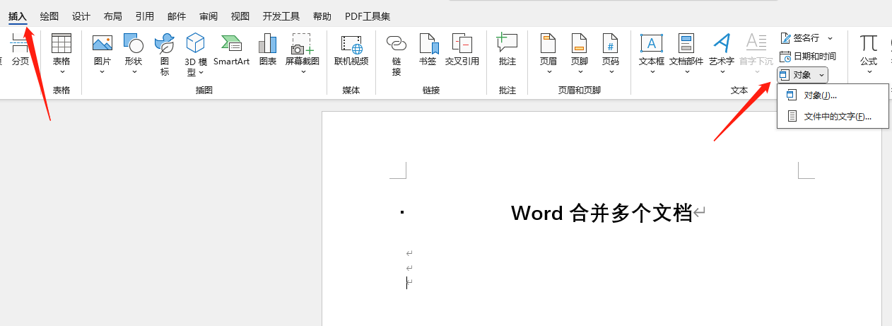Switch to the 布局 ribbon tab

[x=112, y=16]
